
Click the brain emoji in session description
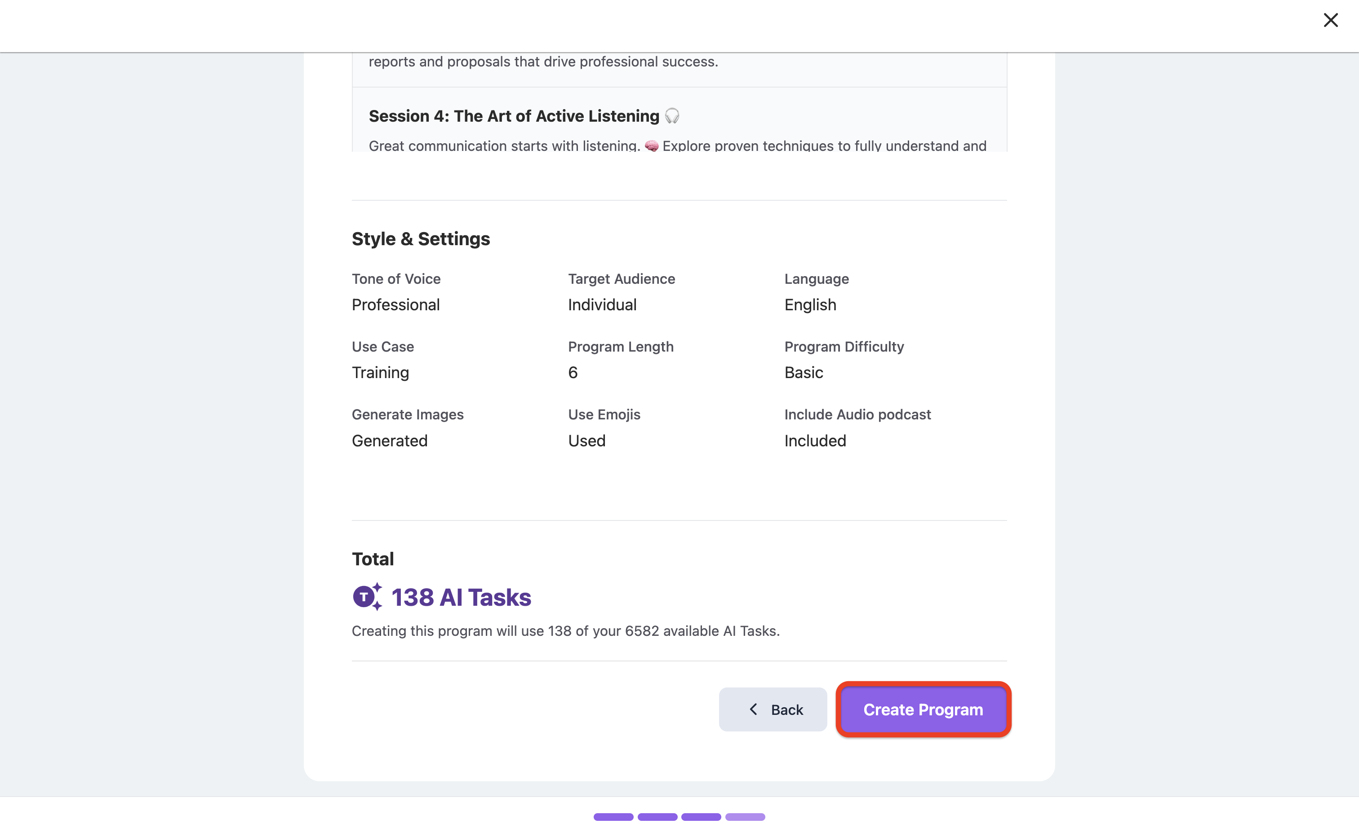[652, 146]
